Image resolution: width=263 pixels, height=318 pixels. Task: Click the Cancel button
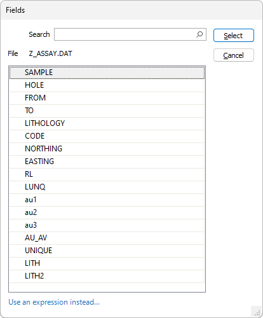[x=234, y=55]
